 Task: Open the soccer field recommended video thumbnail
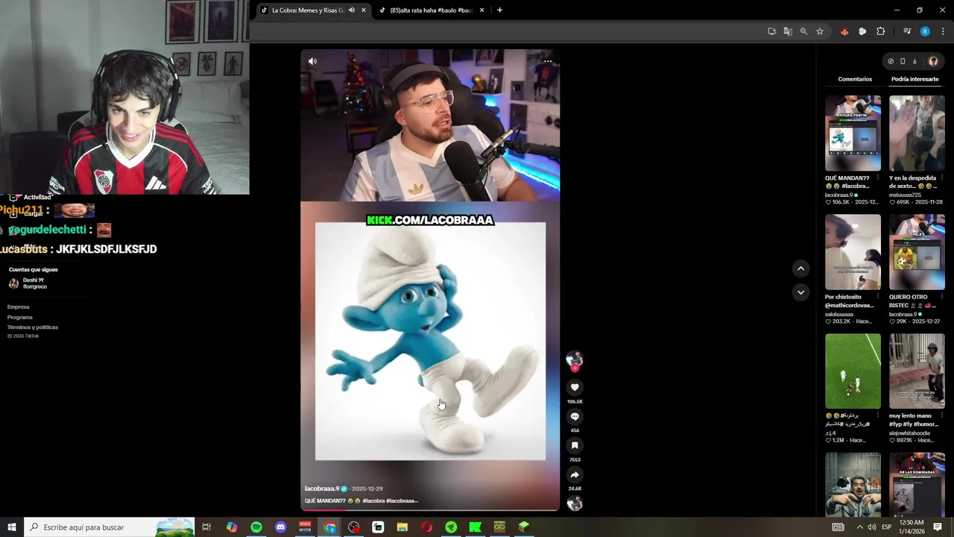coord(853,371)
